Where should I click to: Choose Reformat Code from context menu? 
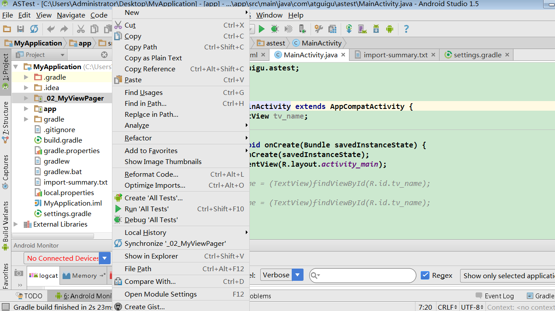click(x=151, y=174)
